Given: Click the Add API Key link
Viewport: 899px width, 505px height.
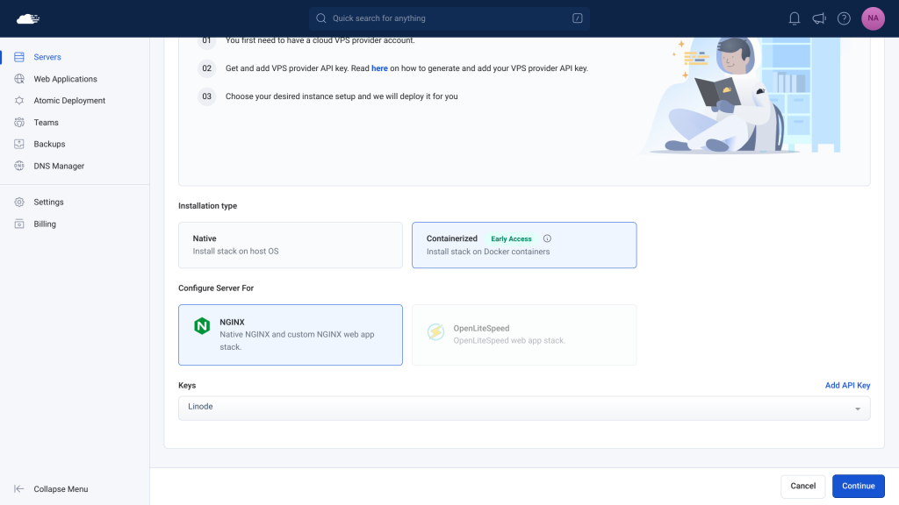Looking at the screenshot, I should (x=847, y=386).
